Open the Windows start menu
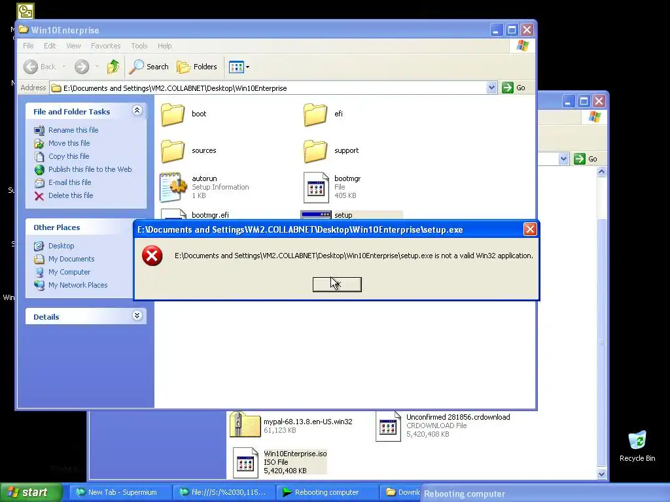 click(31, 492)
